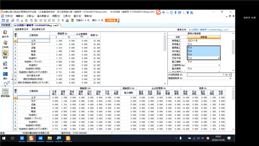Open 窗口 menu

click(77, 16)
